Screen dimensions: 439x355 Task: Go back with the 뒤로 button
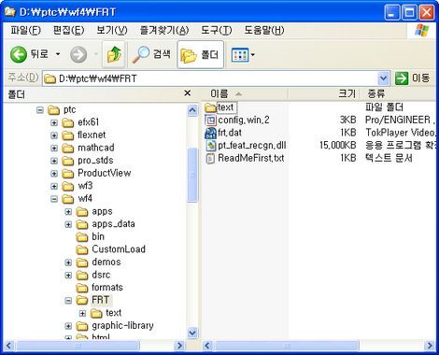pyautogui.click(x=29, y=54)
